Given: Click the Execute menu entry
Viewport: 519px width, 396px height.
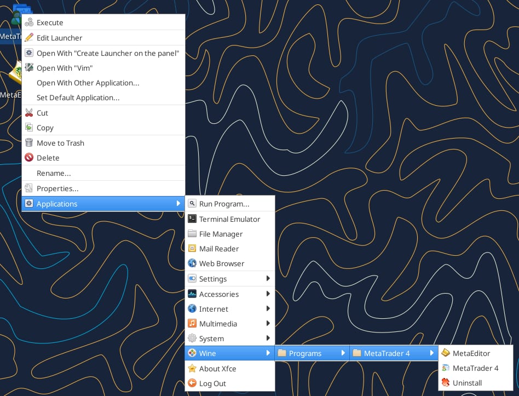Looking at the screenshot, I should [x=50, y=22].
